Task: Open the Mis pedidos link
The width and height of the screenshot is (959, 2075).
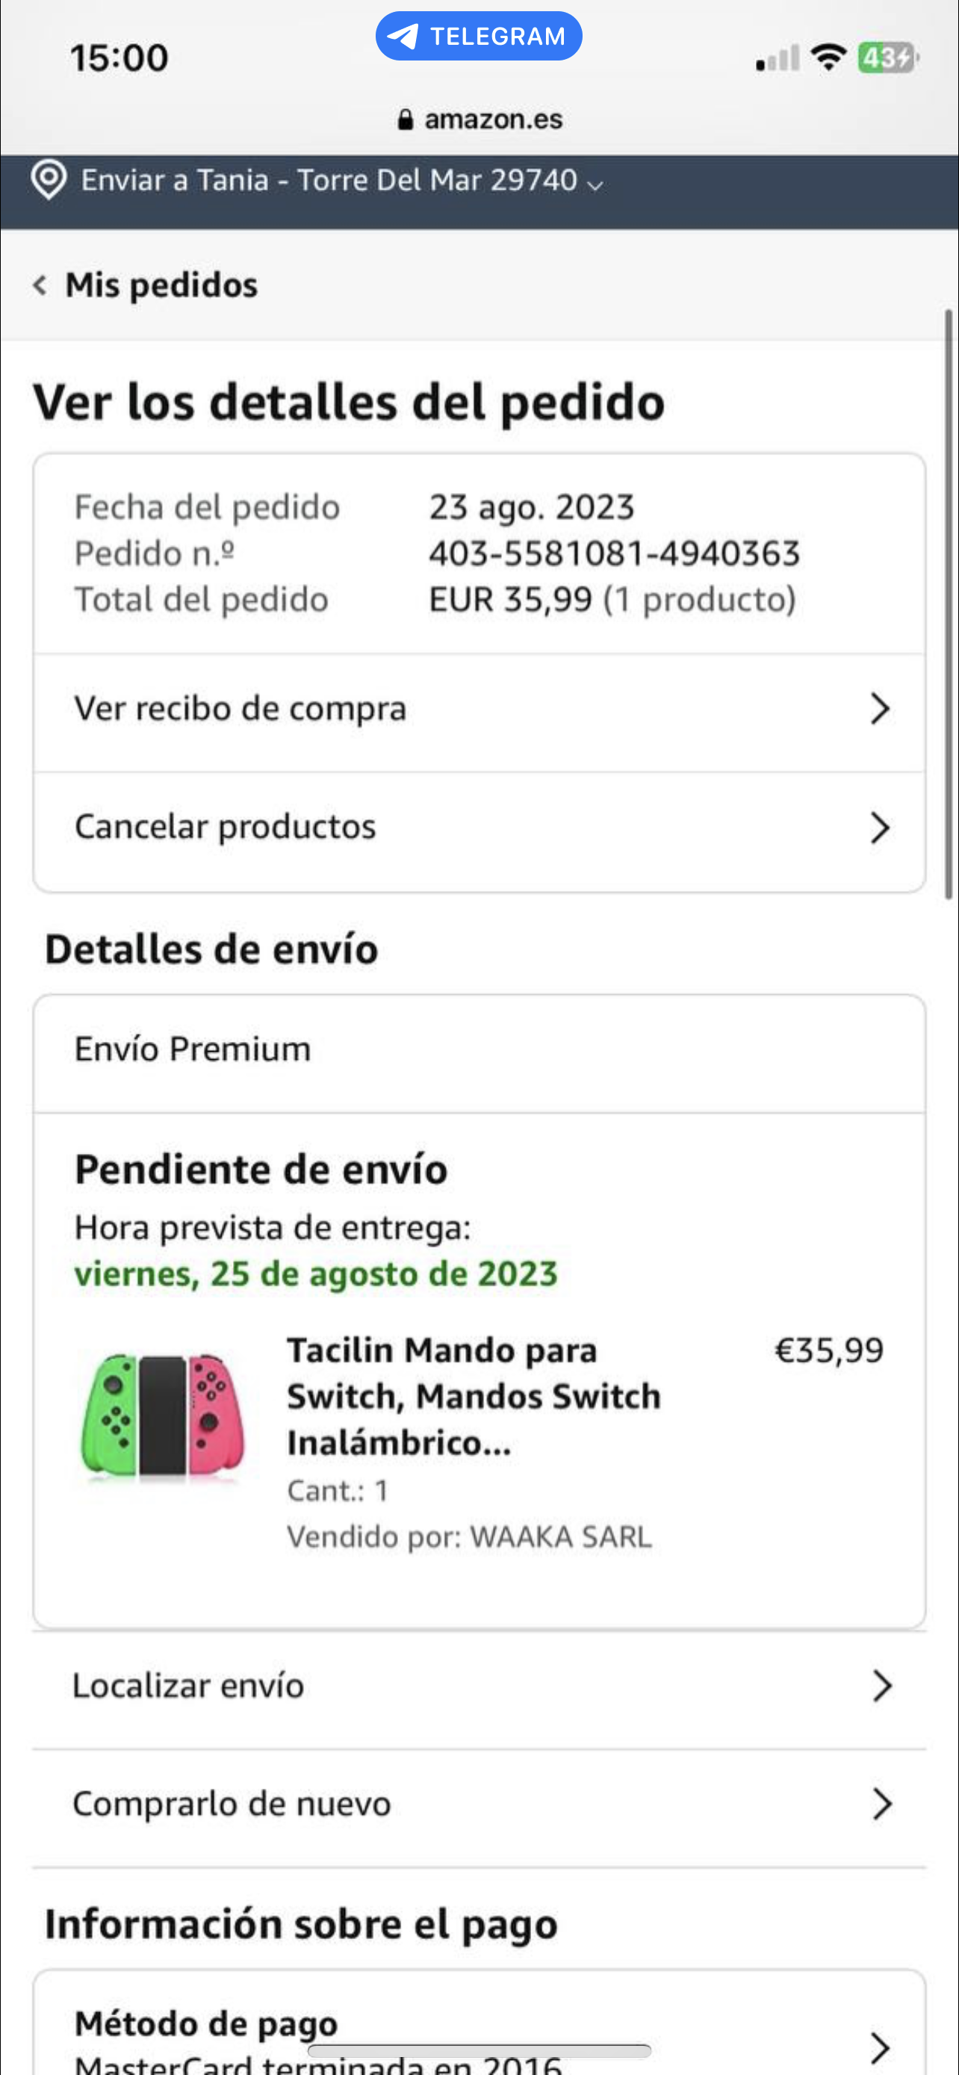Action: 161,285
